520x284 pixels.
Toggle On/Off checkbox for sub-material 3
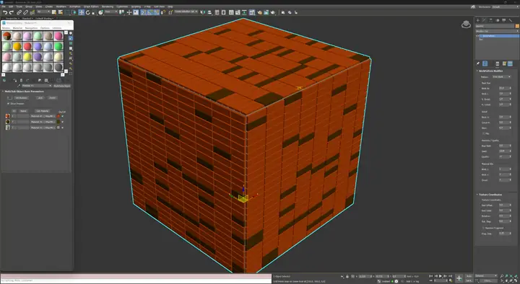pos(62,128)
